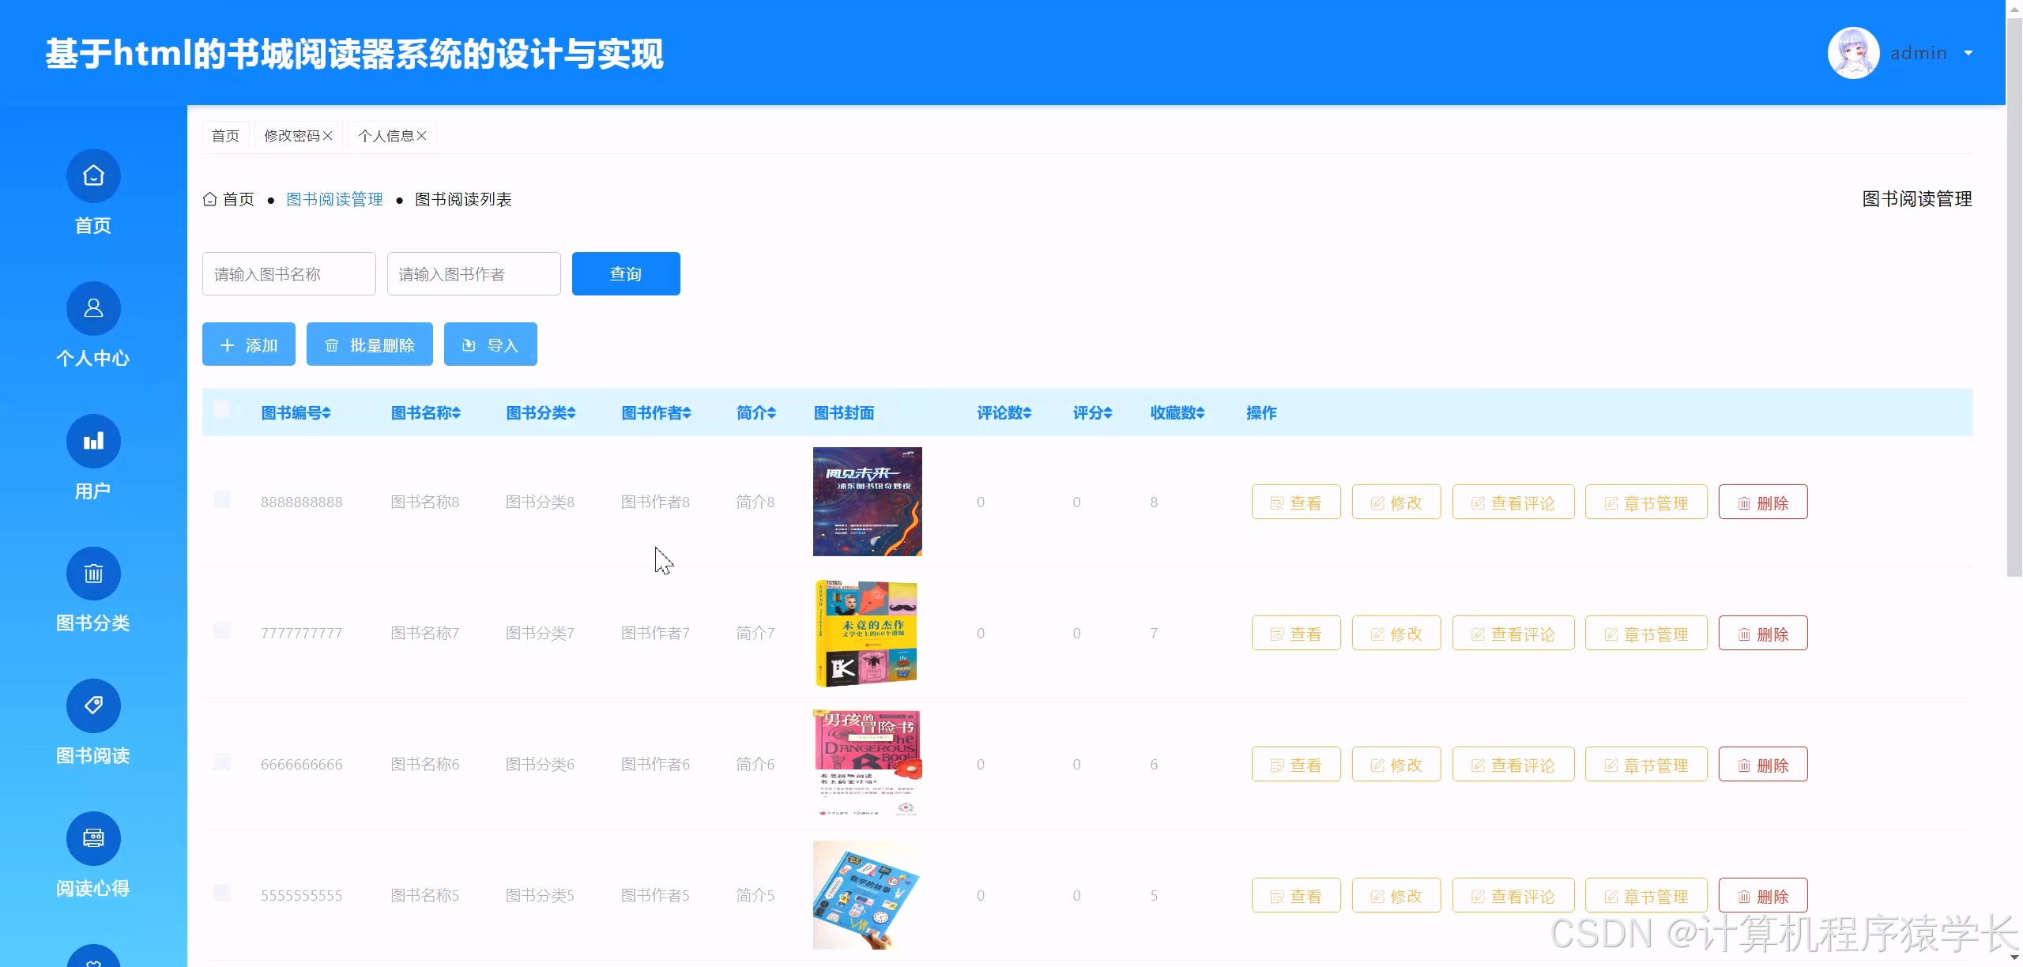Click the 图书名称8 cell text
The height and width of the screenshot is (967, 2023).
(x=425, y=502)
